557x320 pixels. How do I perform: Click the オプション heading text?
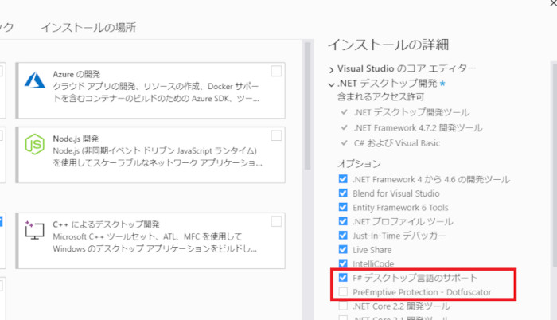coord(359,163)
